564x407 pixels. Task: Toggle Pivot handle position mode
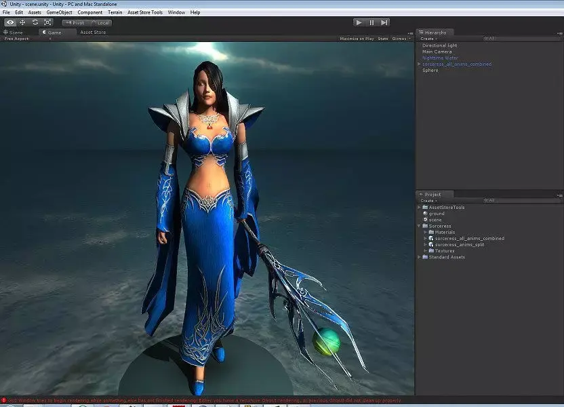[75, 22]
